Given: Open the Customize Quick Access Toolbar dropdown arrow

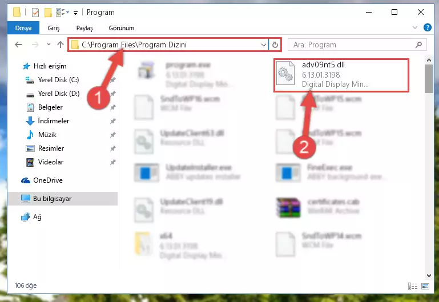Looking at the screenshot, I should pyautogui.click(x=75, y=13).
